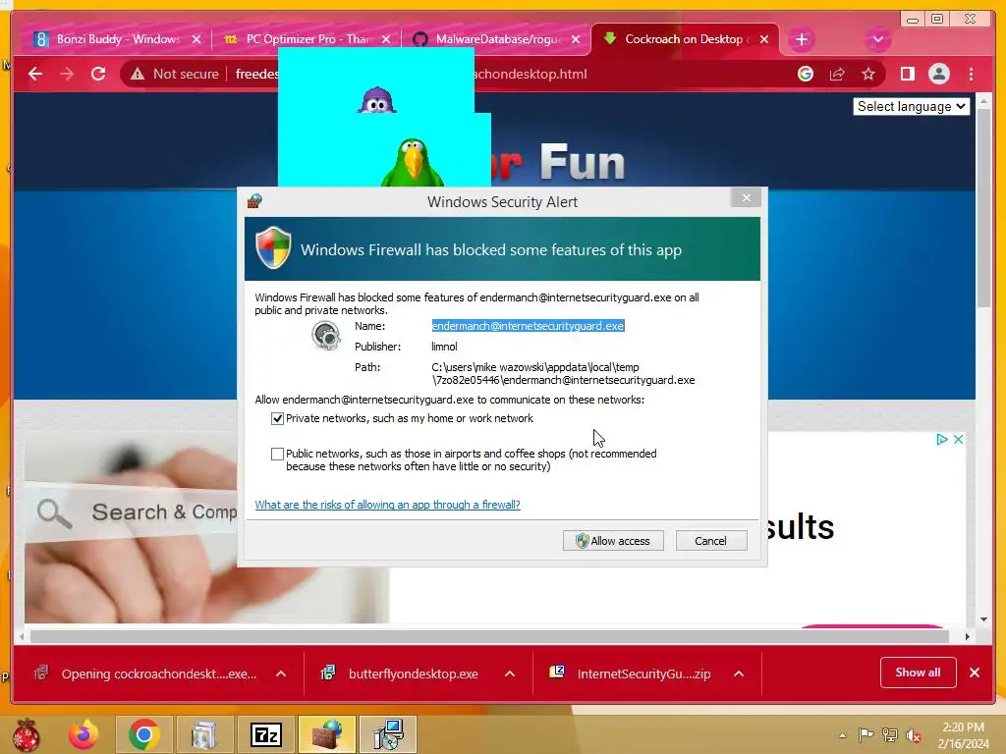This screenshot has height=754, width=1006.
Task: Click the network tray icon
Action: (x=890, y=734)
